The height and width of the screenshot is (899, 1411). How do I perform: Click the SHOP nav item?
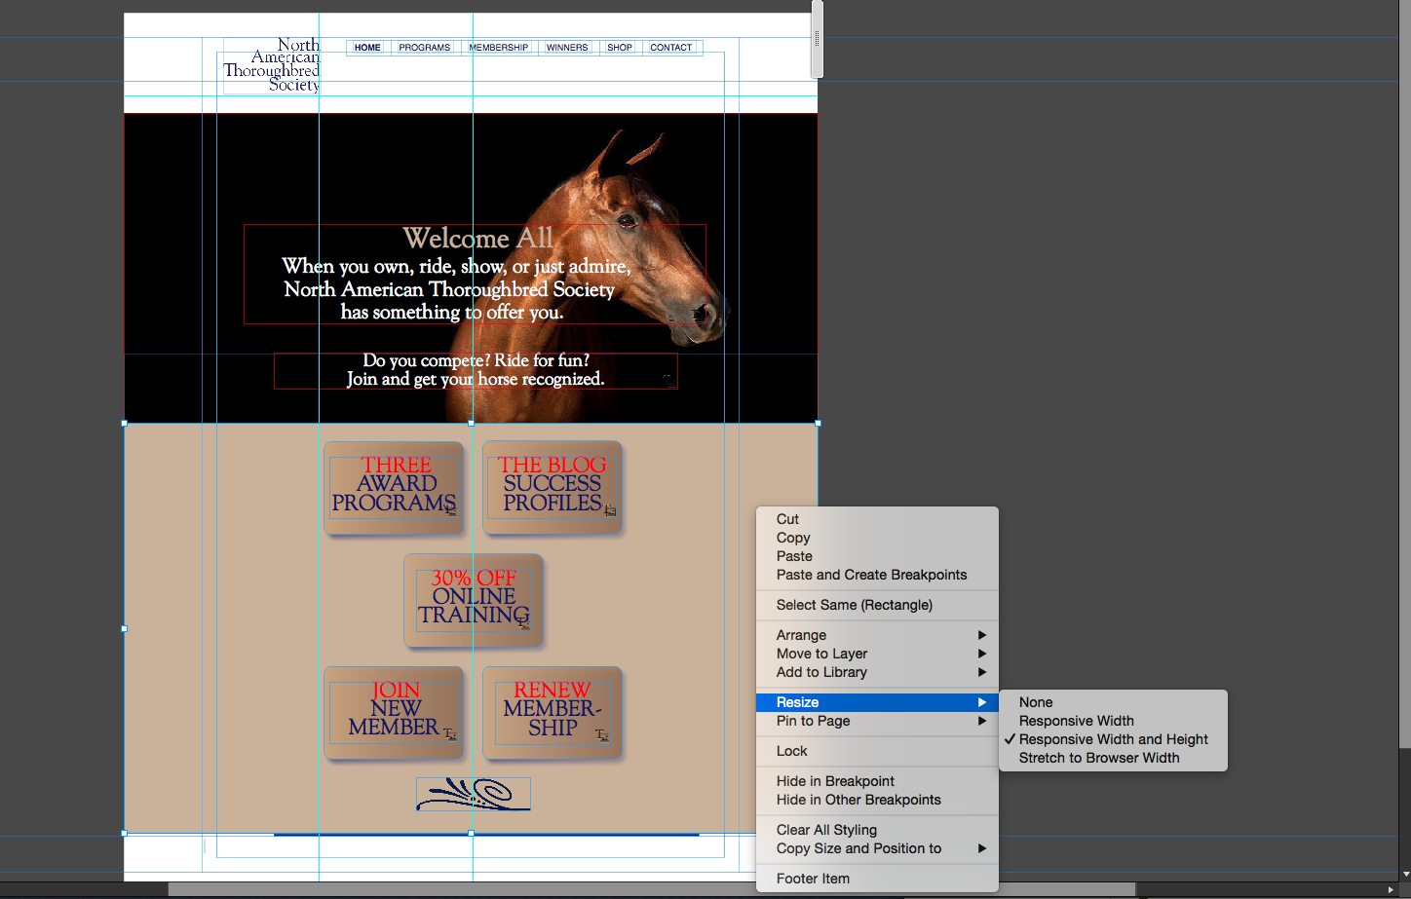click(620, 48)
